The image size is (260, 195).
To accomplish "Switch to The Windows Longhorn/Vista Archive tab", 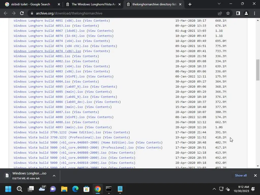I will point(94,4).
